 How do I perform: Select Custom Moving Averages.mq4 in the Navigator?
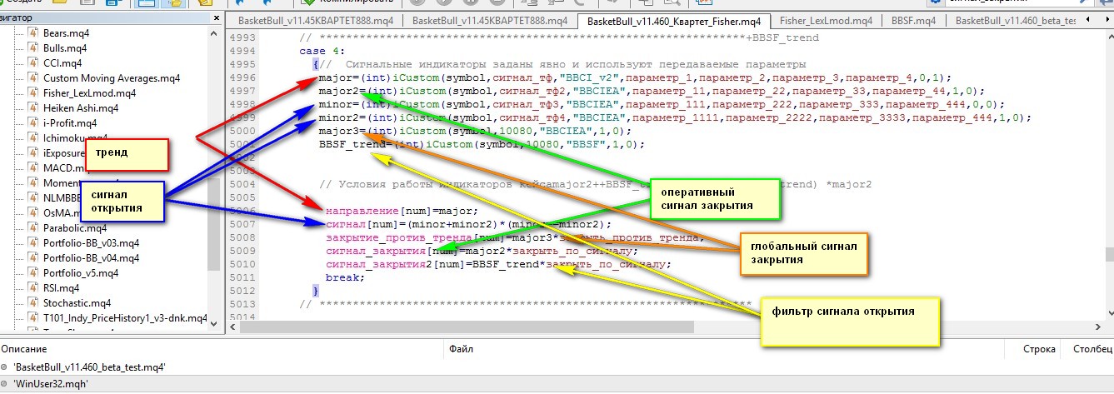[111, 77]
